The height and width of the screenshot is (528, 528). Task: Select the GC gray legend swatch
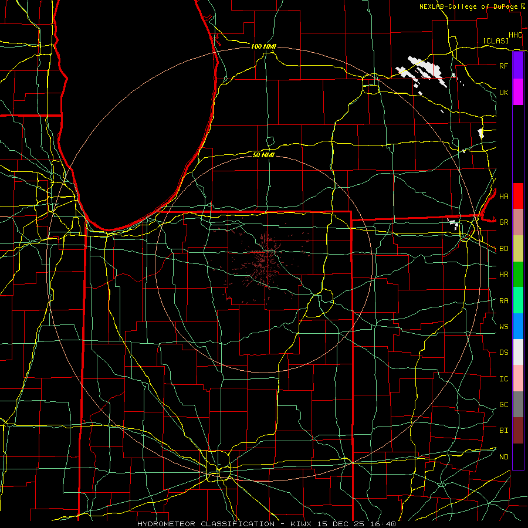(x=518, y=404)
